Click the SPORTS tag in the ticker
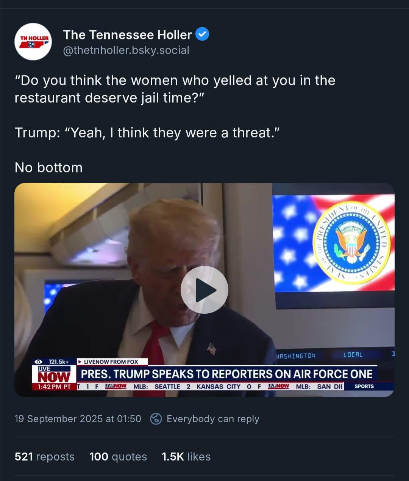Image resolution: width=409 pixels, height=481 pixels. pyautogui.click(x=364, y=386)
